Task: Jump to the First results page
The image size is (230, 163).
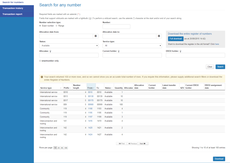Action: 121,143
